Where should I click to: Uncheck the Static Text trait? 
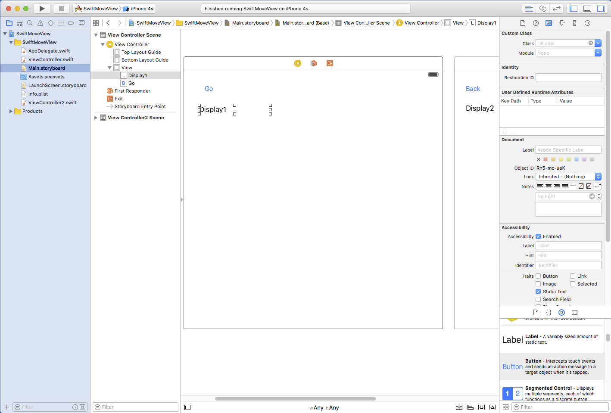coord(538,292)
